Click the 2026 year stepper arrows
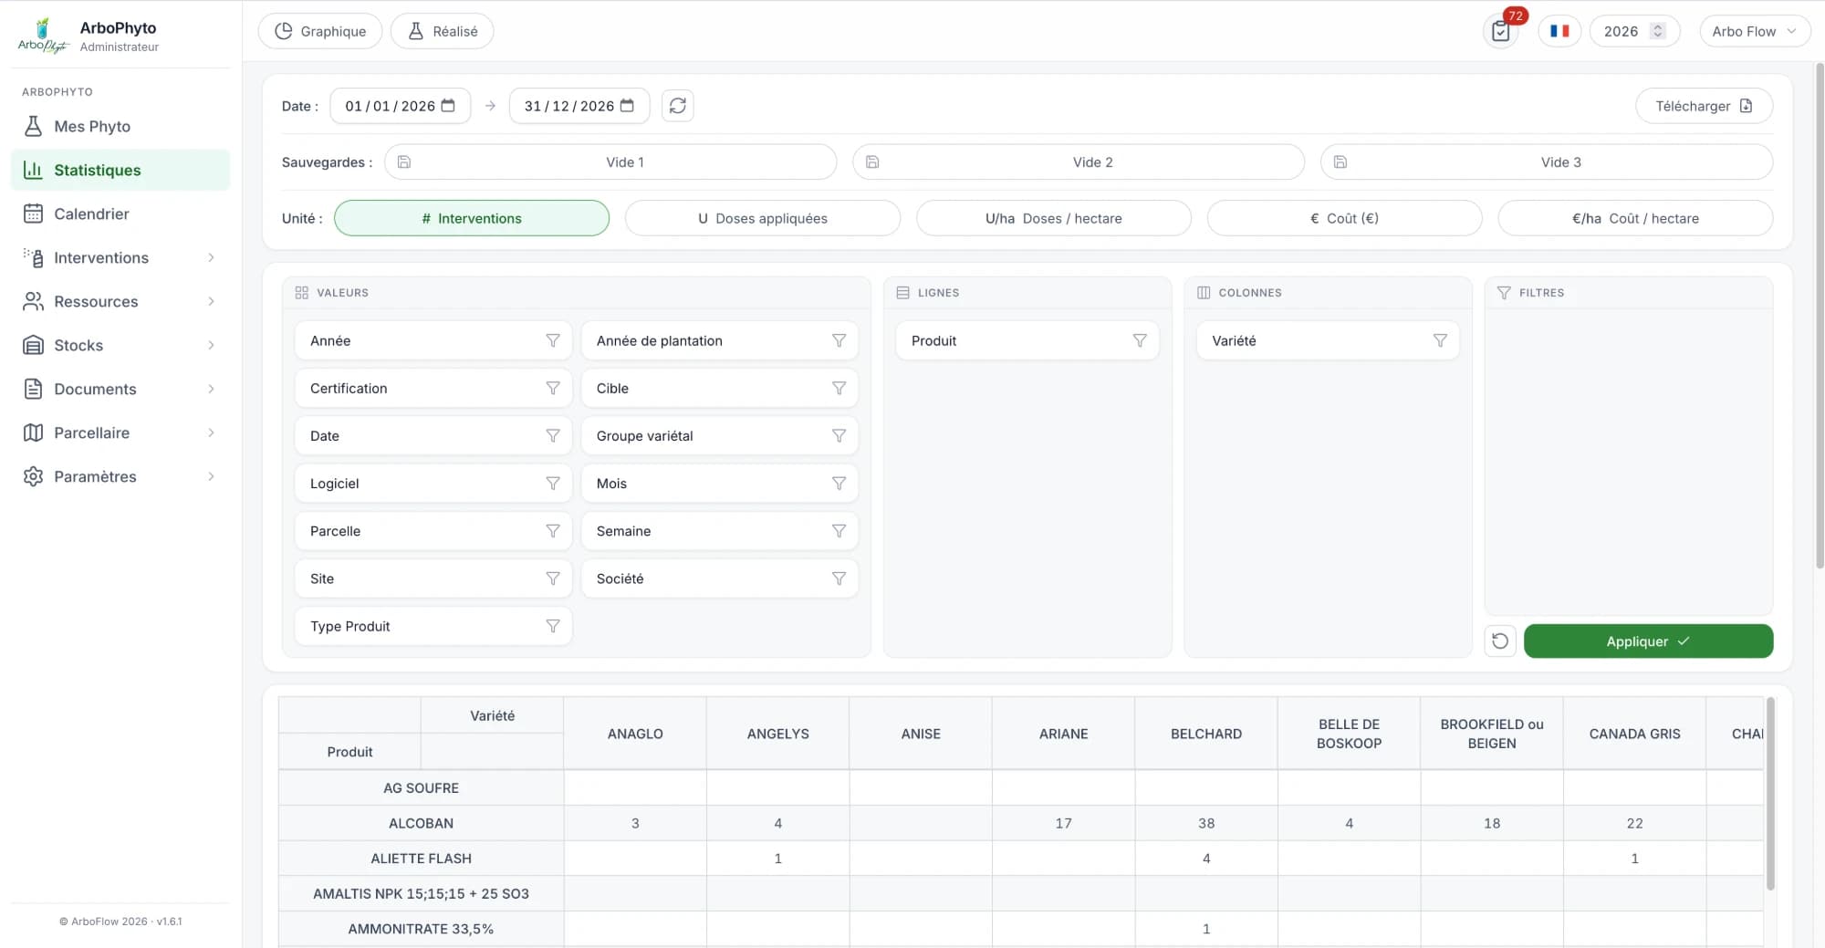 1658,31
